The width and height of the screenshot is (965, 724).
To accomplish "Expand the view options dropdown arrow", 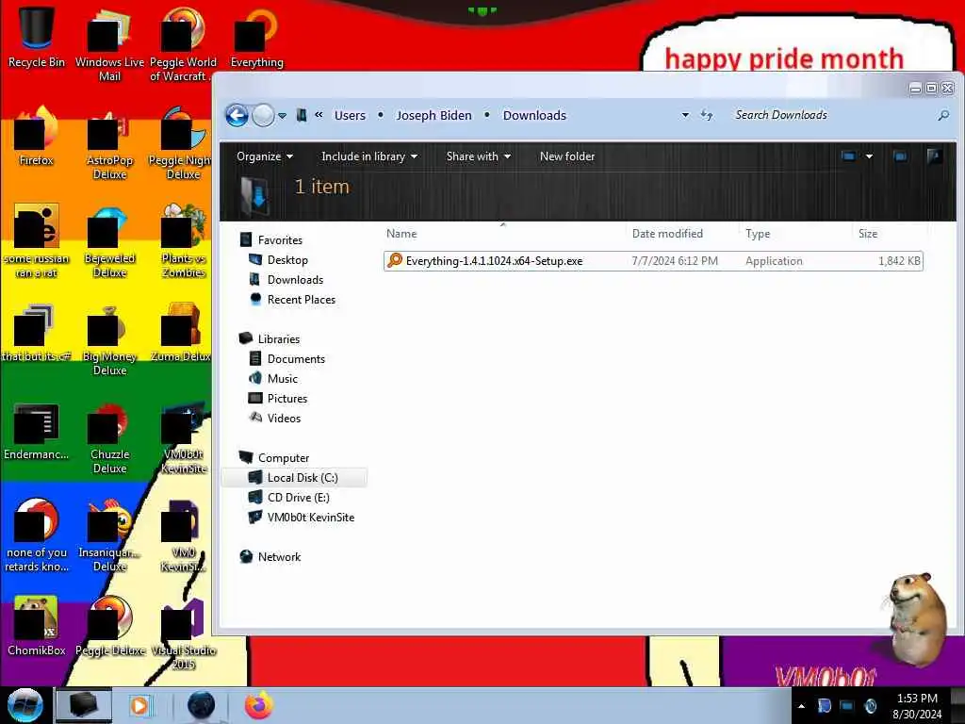I will click(x=869, y=156).
